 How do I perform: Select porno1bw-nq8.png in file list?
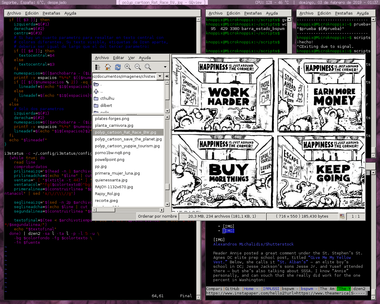[128, 153]
